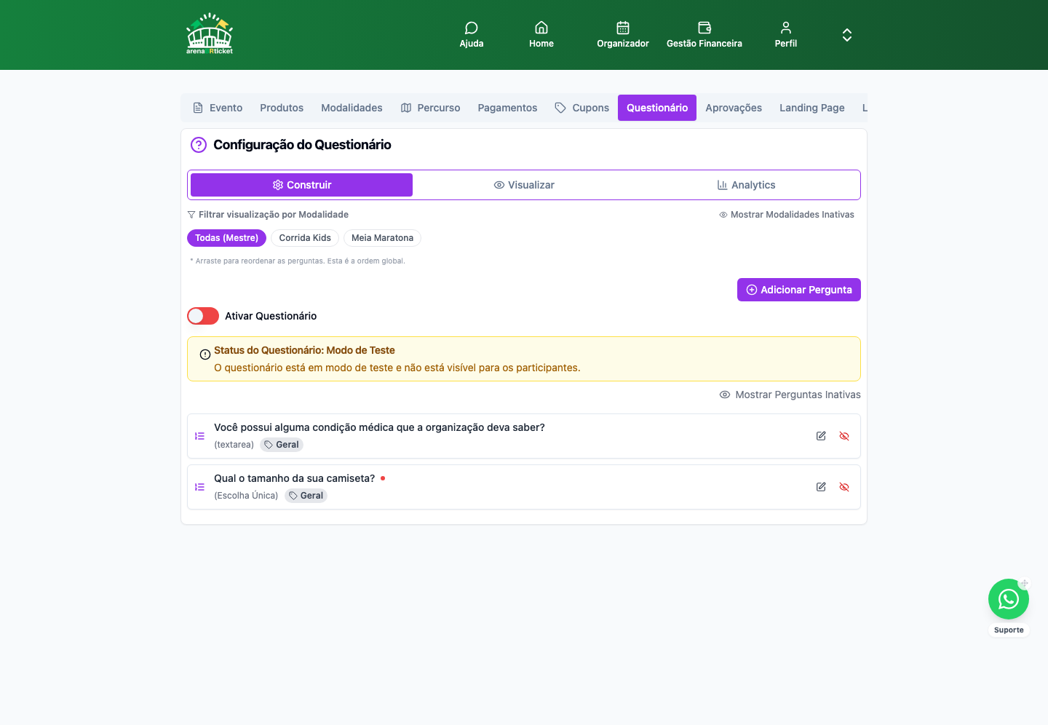Screen dimensions: 1048x725
Task: Open the Percurso tab
Action: 430,108
